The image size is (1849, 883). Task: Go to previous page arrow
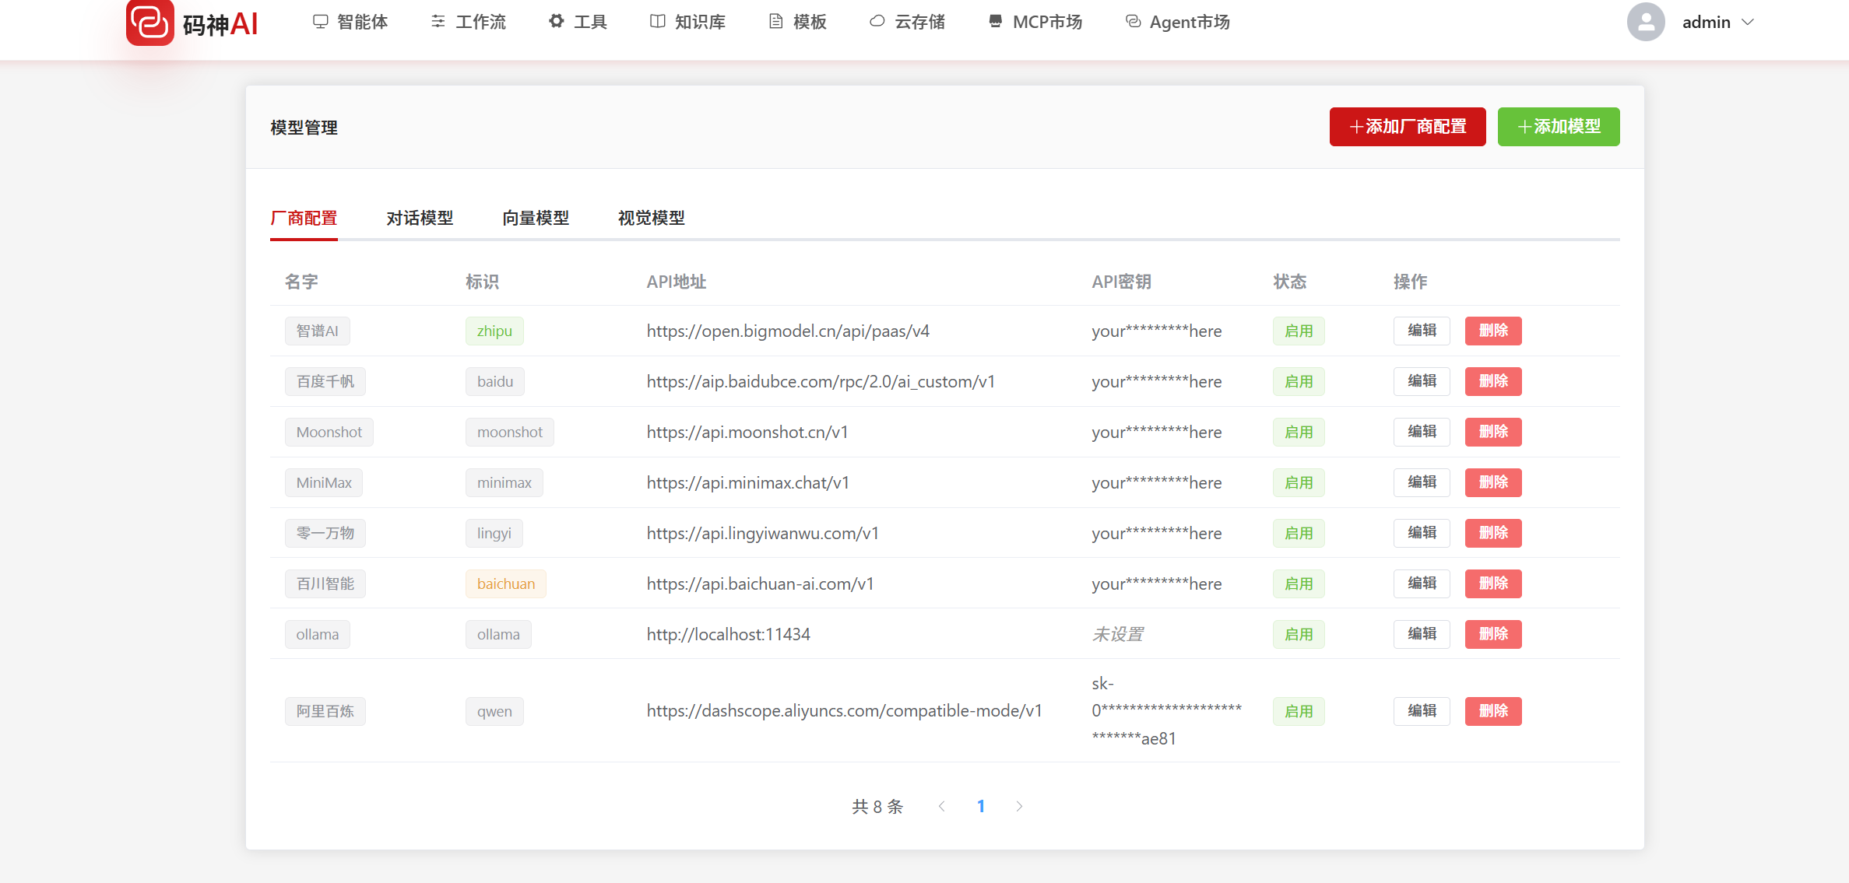click(x=942, y=806)
